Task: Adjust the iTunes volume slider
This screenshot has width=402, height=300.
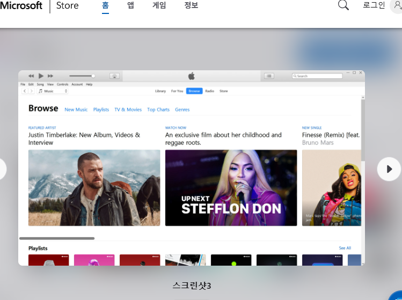Action: coord(82,76)
